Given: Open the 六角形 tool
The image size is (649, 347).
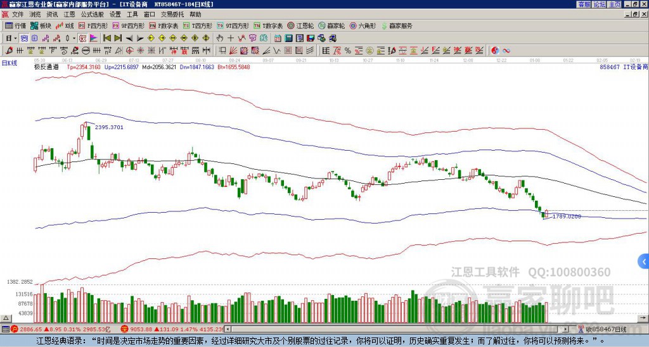Looking at the screenshot, I should pyautogui.click(x=363, y=26).
